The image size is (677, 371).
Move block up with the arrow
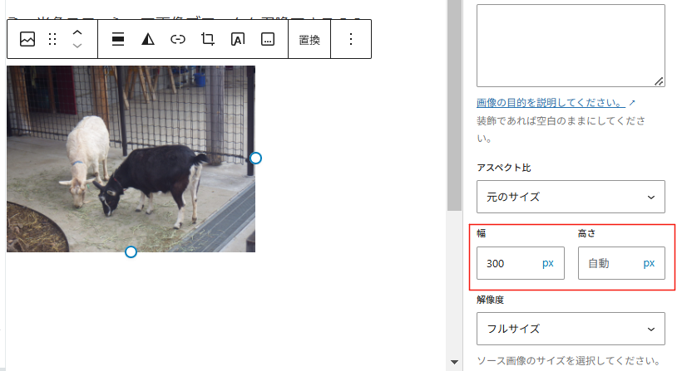pyautogui.click(x=77, y=32)
